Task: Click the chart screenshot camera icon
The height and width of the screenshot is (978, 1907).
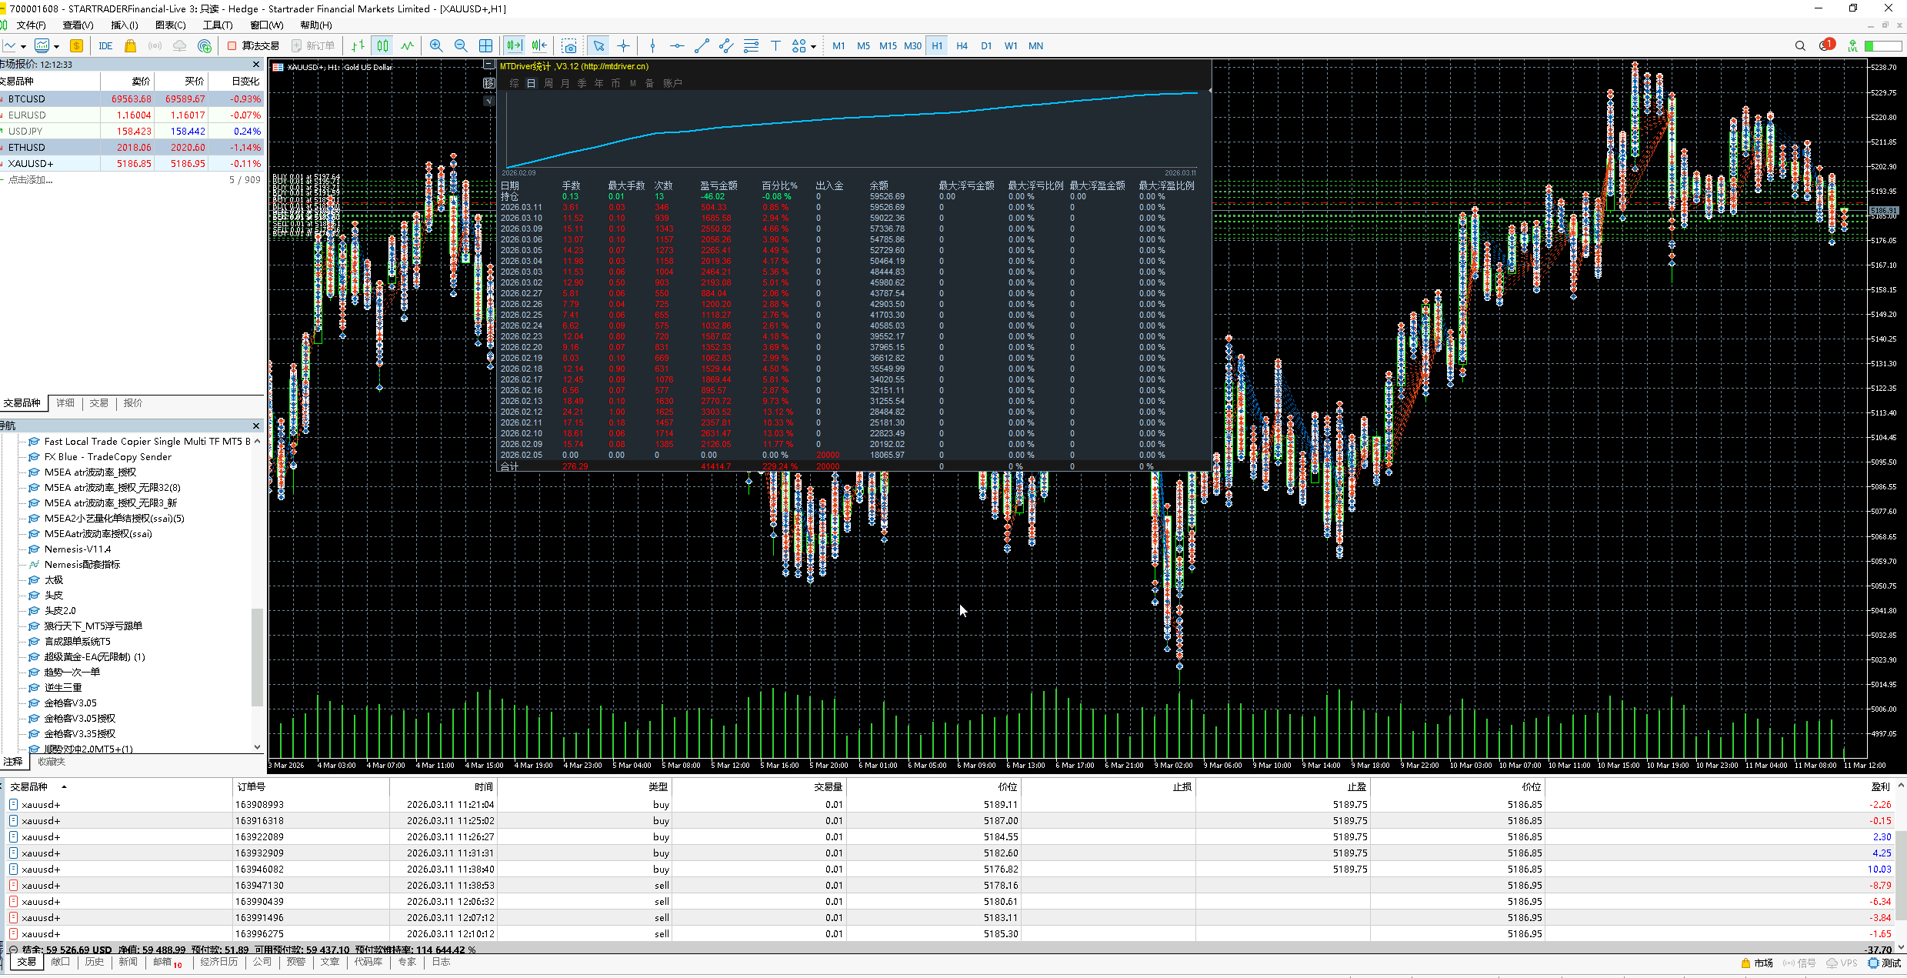Action: (x=569, y=46)
